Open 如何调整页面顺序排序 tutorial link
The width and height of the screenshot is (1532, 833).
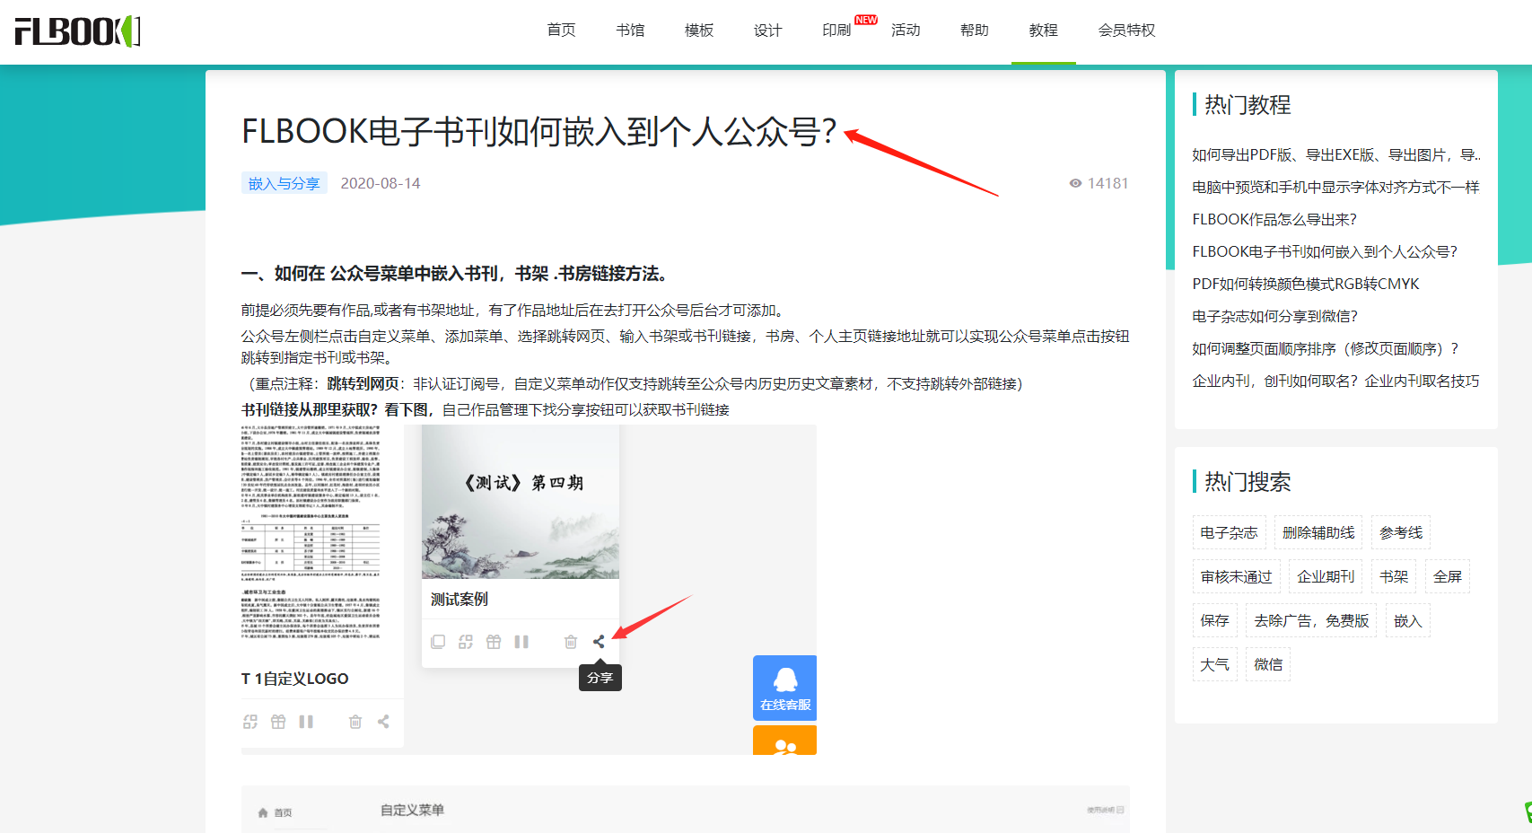(1326, 348)
